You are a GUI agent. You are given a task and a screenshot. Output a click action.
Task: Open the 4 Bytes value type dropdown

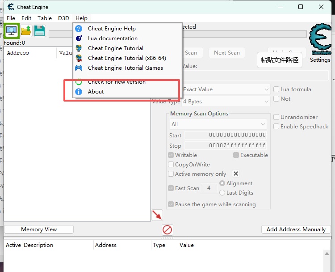226,102
